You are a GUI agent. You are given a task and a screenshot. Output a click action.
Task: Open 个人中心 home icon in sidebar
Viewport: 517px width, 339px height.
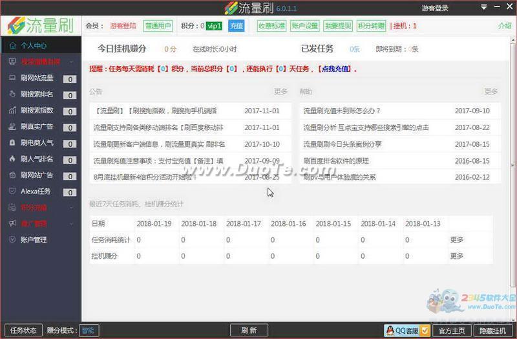12,45
